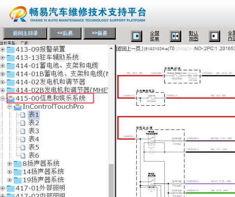Click the page icon for 表4
Viewport: 235px width, 197px height.
pyautogui.click(x=23, y=139)
